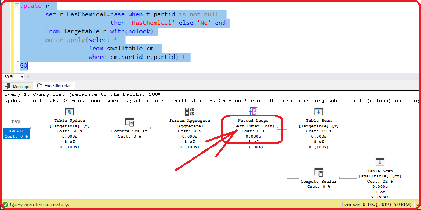Click the Stream Aggregate operator icon

coord(189,111)
